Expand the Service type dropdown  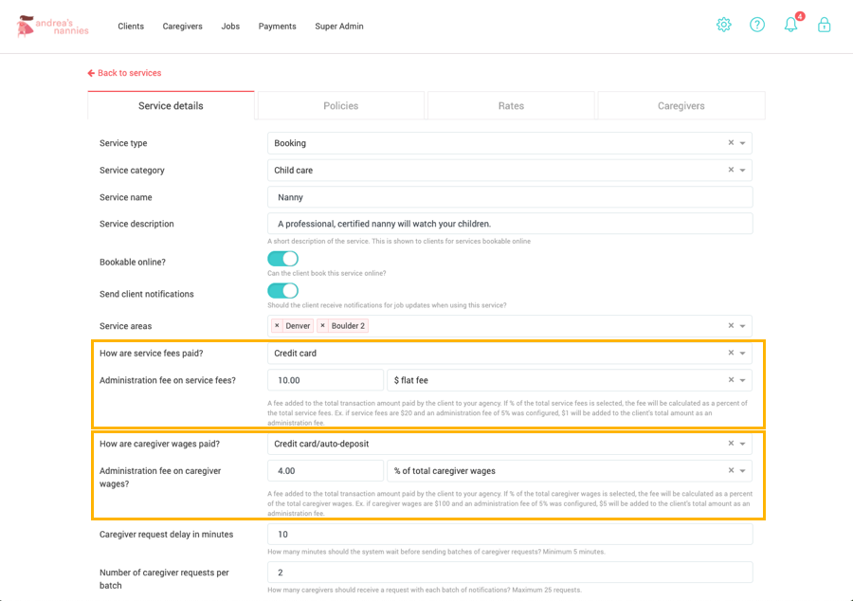coord(742,143)
